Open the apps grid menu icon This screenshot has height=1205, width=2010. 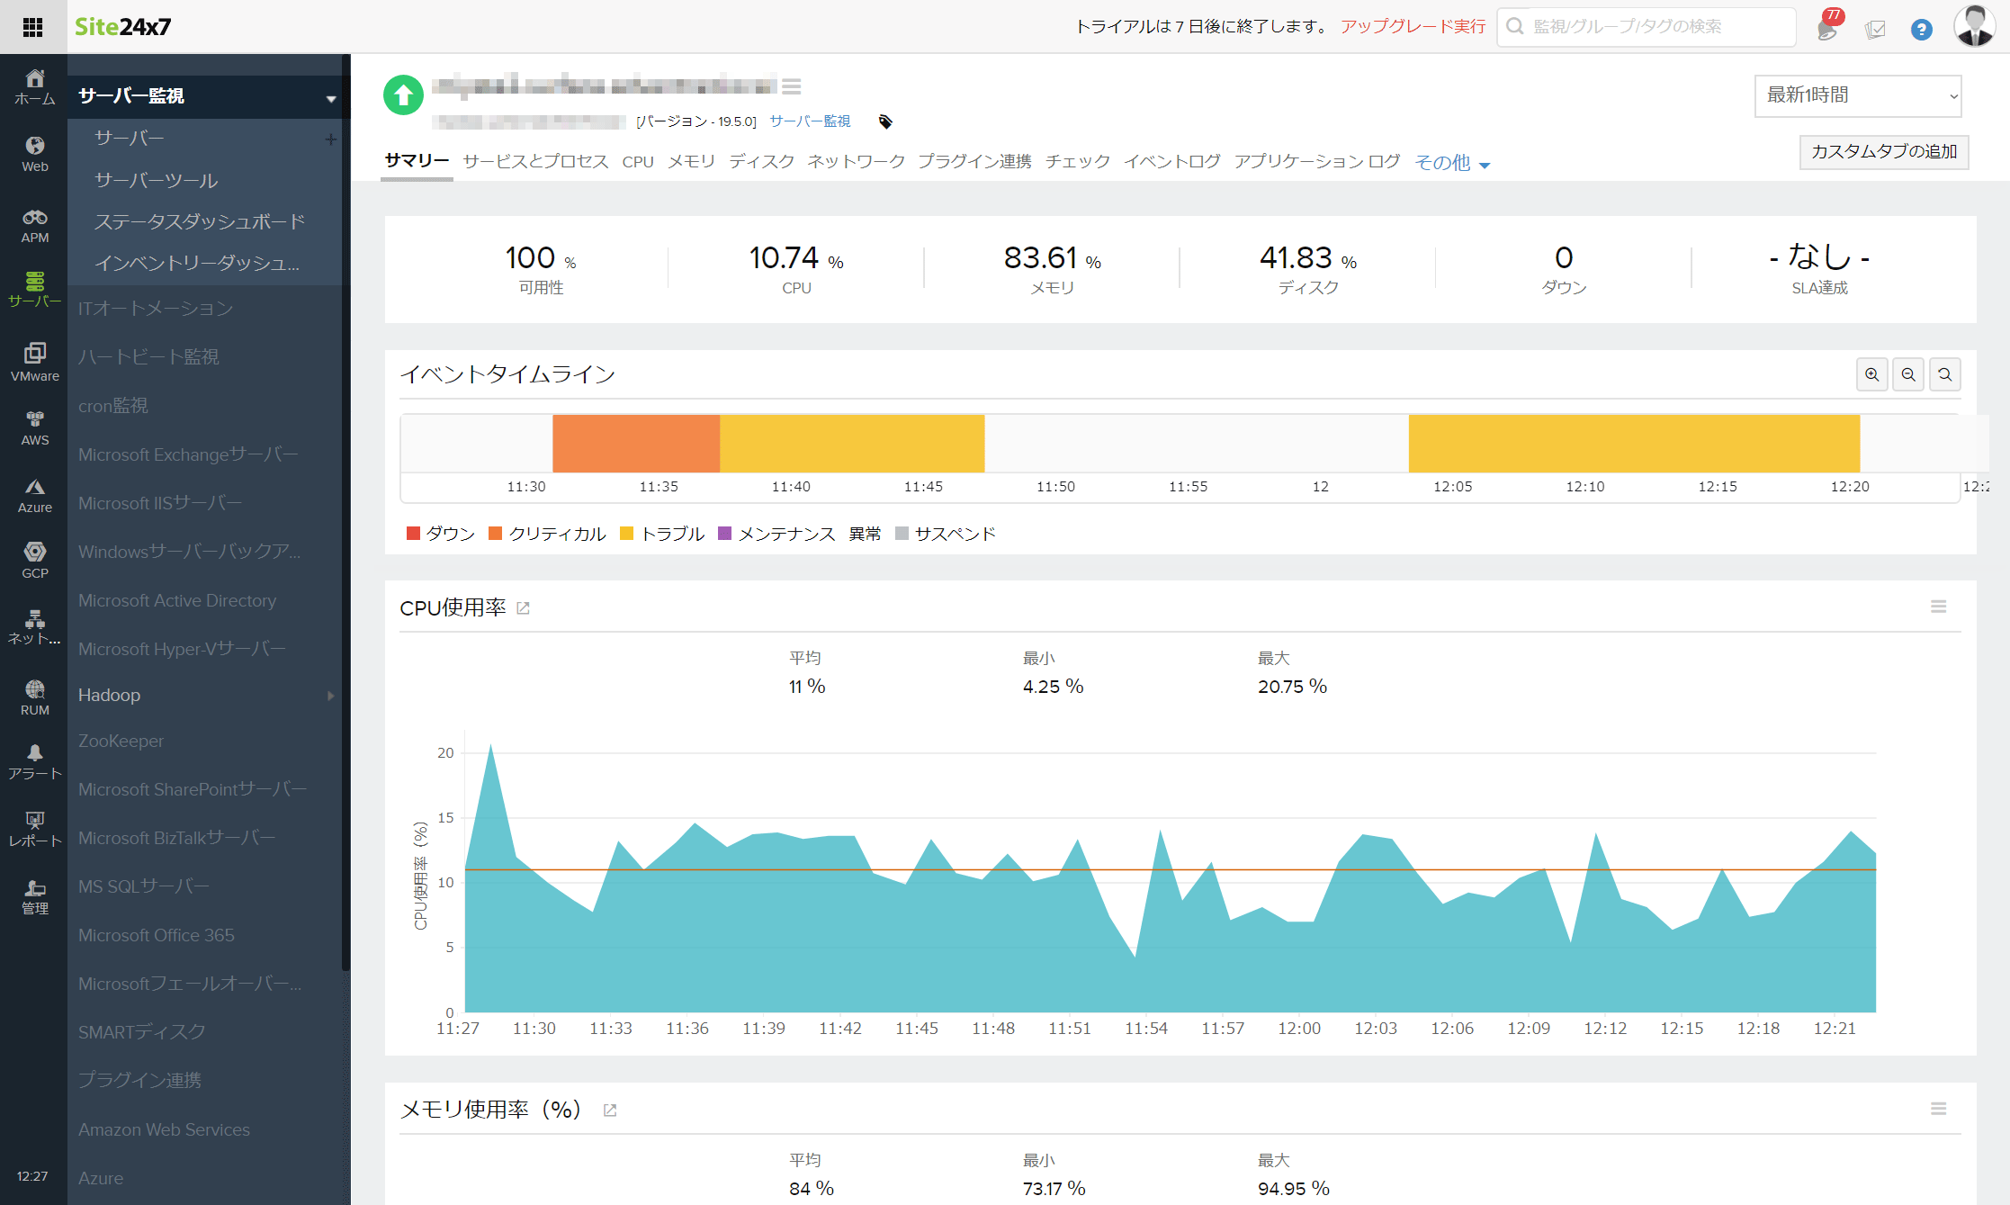[x=33, y=27]
